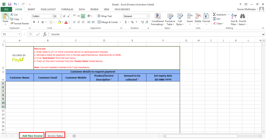268x140 pixels.
Task: Expand the formula bar chevron
Action: (x=263, y=35)
